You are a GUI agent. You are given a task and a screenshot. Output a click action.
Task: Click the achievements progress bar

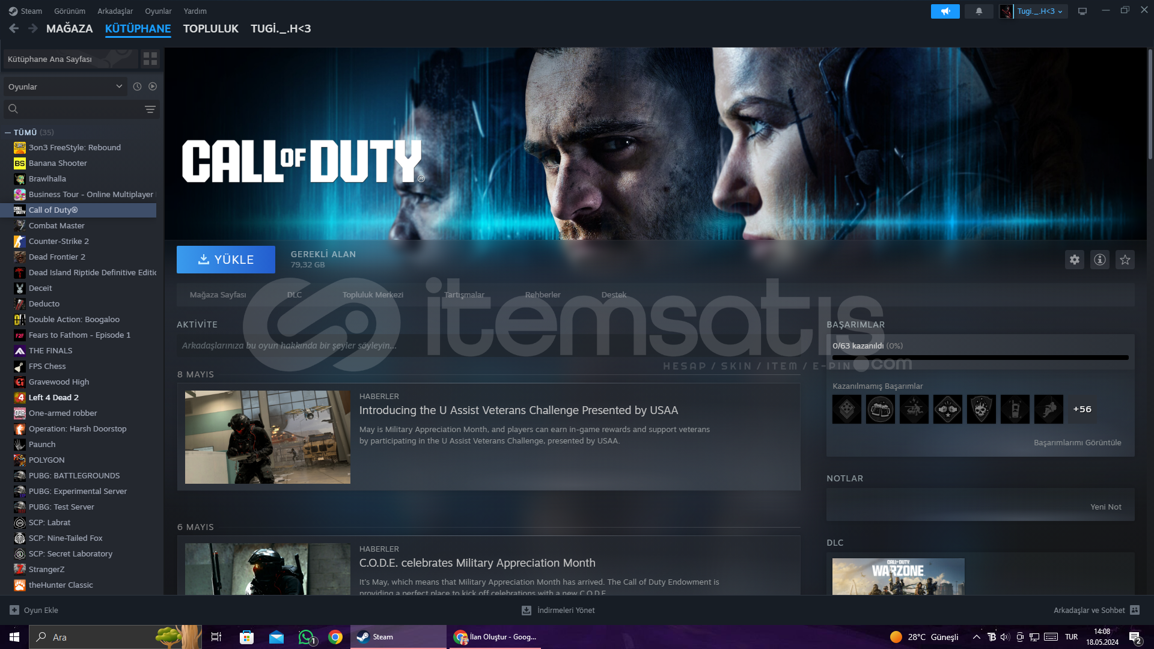pyautogui.click(x=980, y=358)
